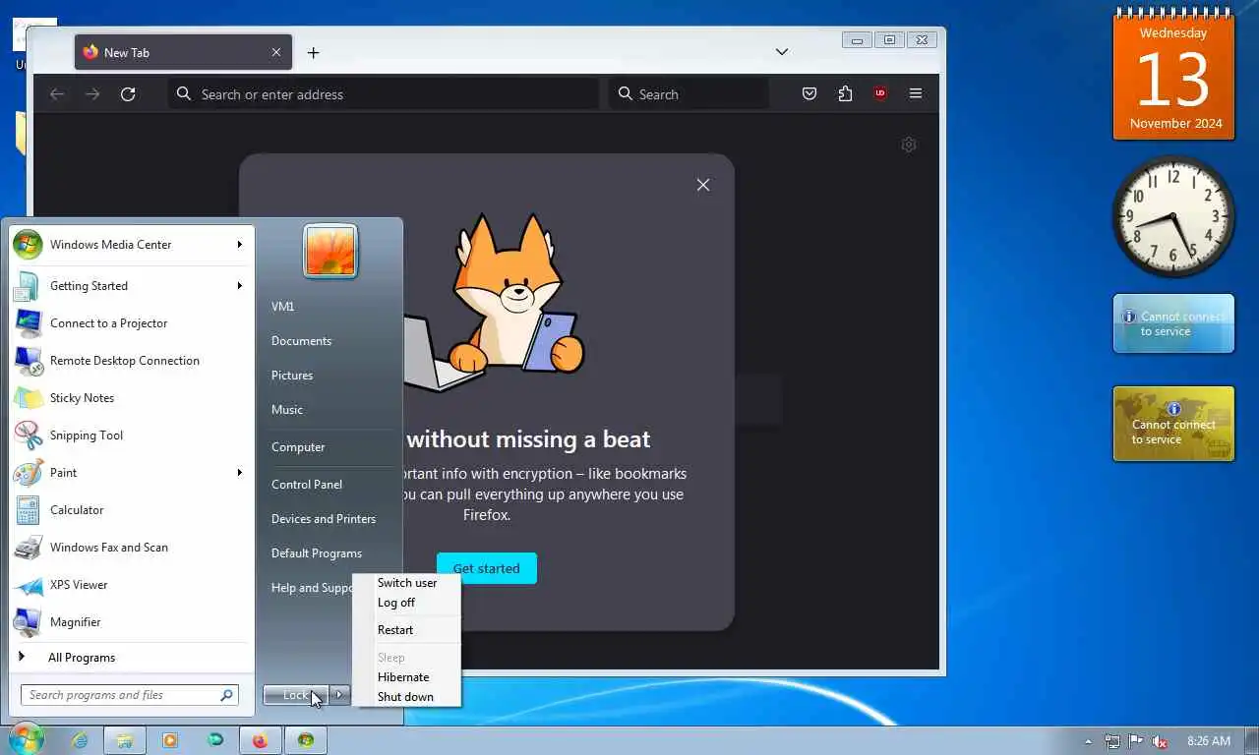
Task: Click the muted volume tray icon
Action: click(x=1160, y=741)
